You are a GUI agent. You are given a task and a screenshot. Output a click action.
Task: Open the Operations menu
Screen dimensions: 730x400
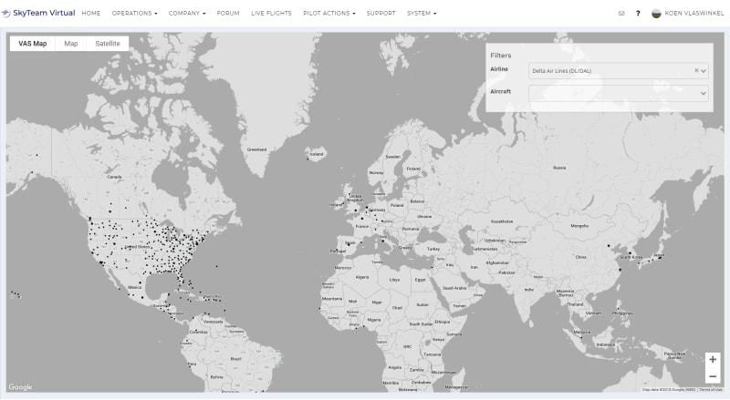pos(134,14)
